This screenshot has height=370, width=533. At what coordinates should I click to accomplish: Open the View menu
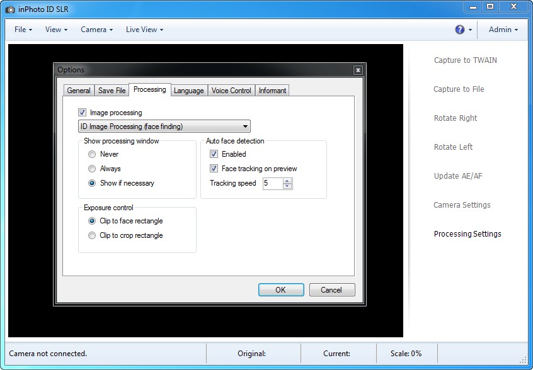(56, 30)
